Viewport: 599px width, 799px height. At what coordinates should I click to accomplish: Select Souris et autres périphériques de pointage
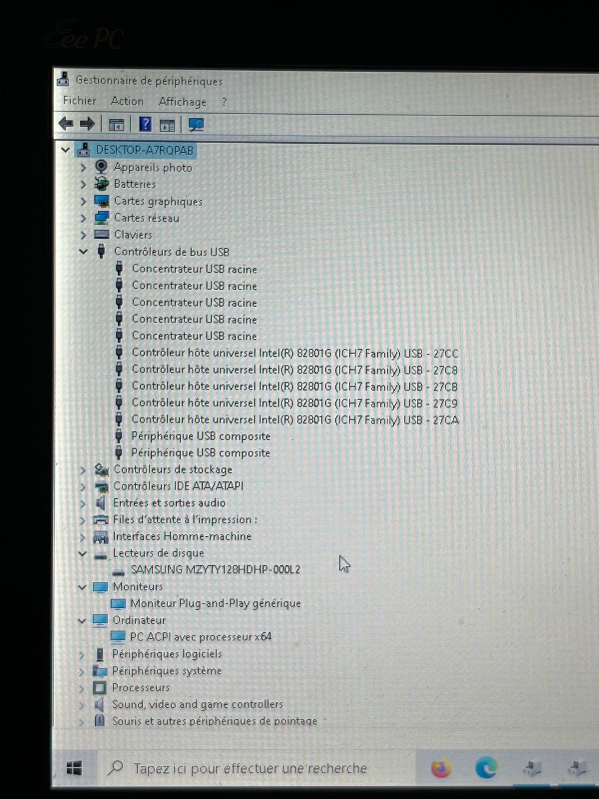click(215, 721)
